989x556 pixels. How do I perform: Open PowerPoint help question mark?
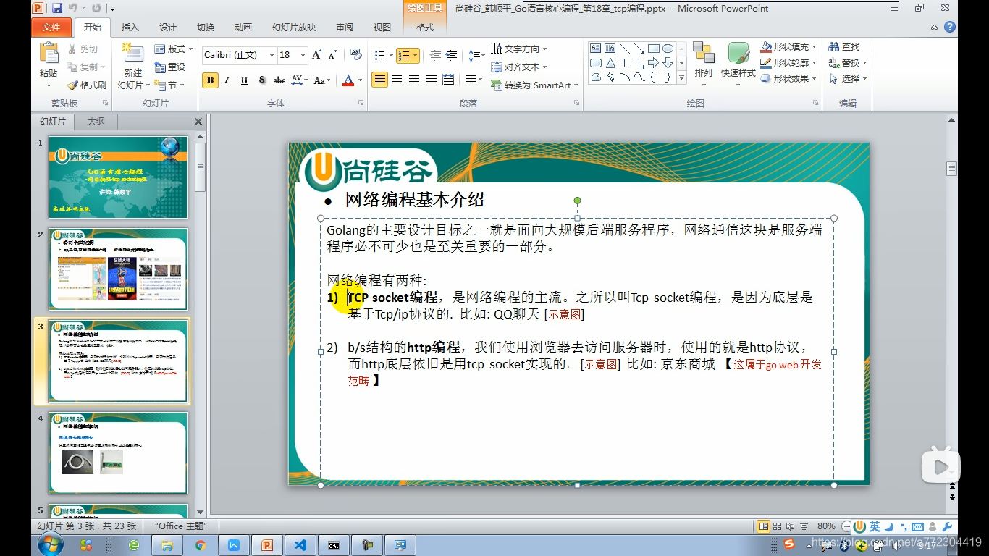(x=950, y=27)
